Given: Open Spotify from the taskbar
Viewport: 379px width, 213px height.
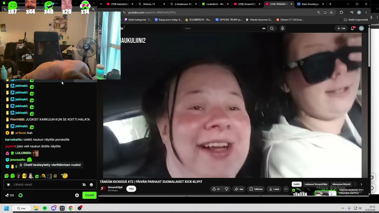Looking at the screenshot, I should [45, 208].
